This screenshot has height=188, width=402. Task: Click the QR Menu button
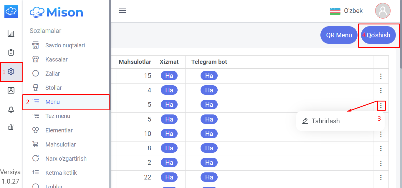click(339, 35)
